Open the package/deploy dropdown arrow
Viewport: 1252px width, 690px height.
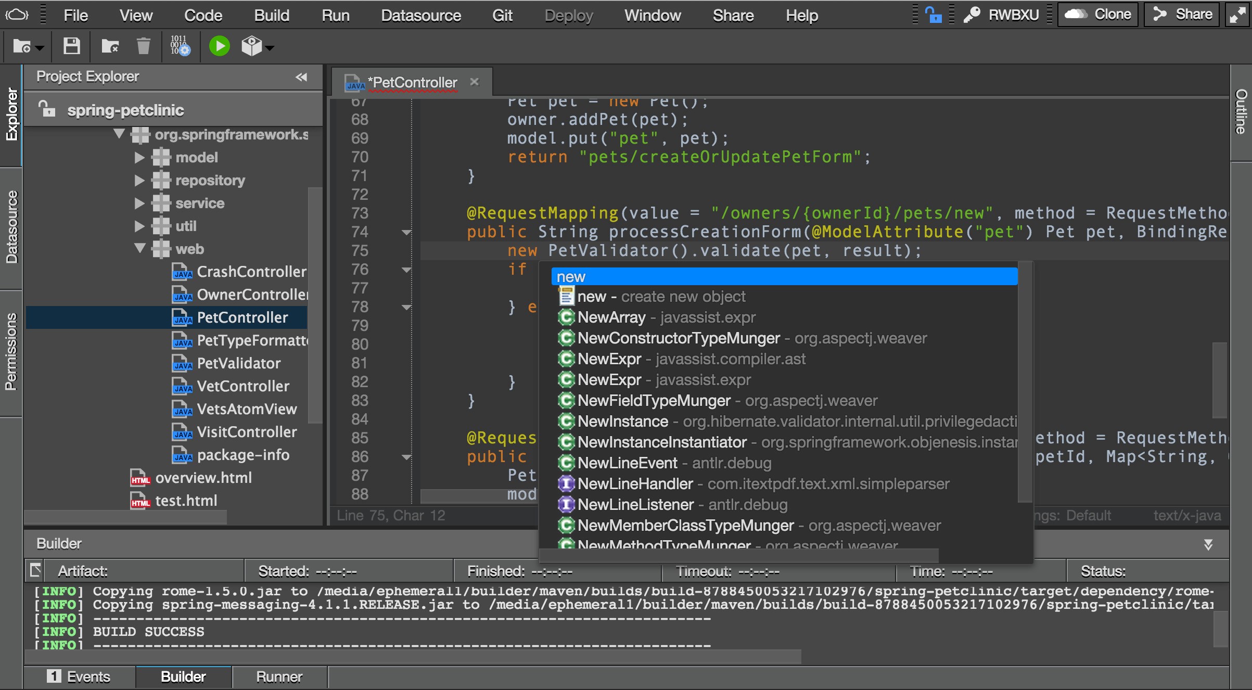[268, 48]
